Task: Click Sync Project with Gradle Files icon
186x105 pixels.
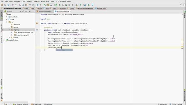Action: [x=81, y=5]
